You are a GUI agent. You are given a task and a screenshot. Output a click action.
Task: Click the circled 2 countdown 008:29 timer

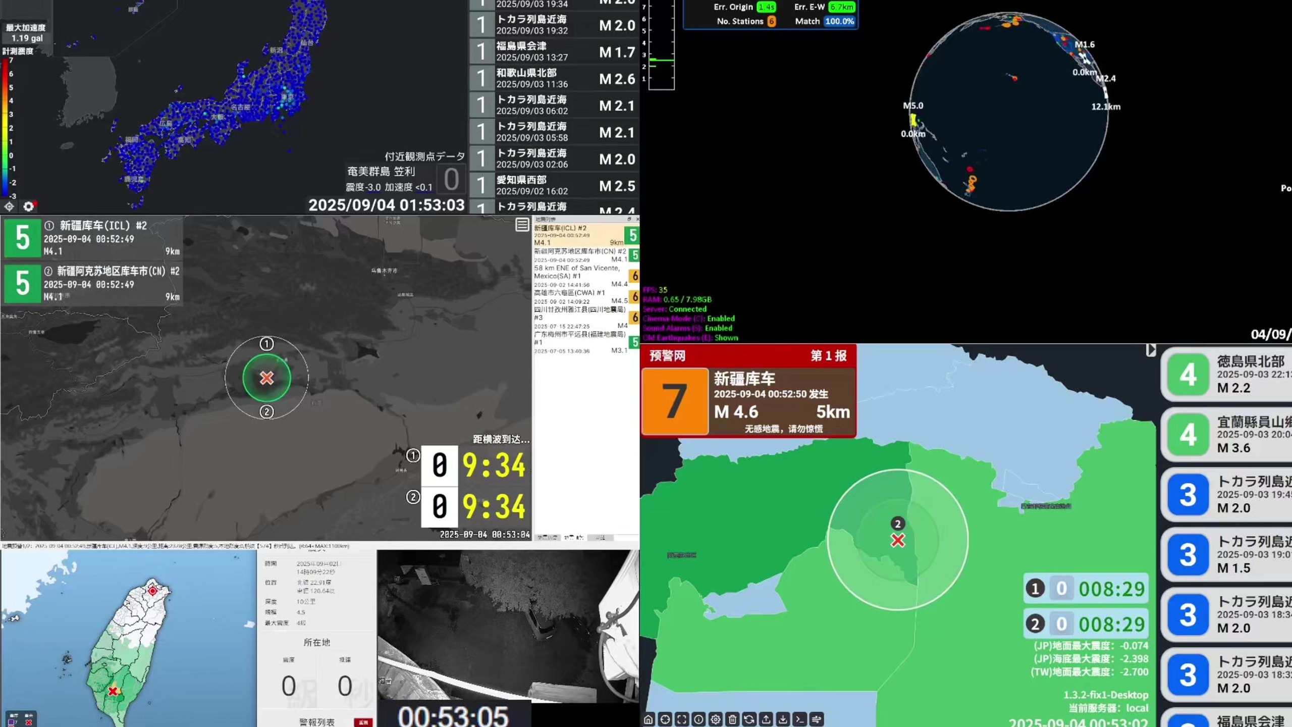[1086, 624]
